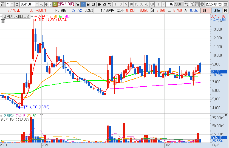Screen dimensions: 229x148
Task: Select interval 45 button
Action: (147, 4)
